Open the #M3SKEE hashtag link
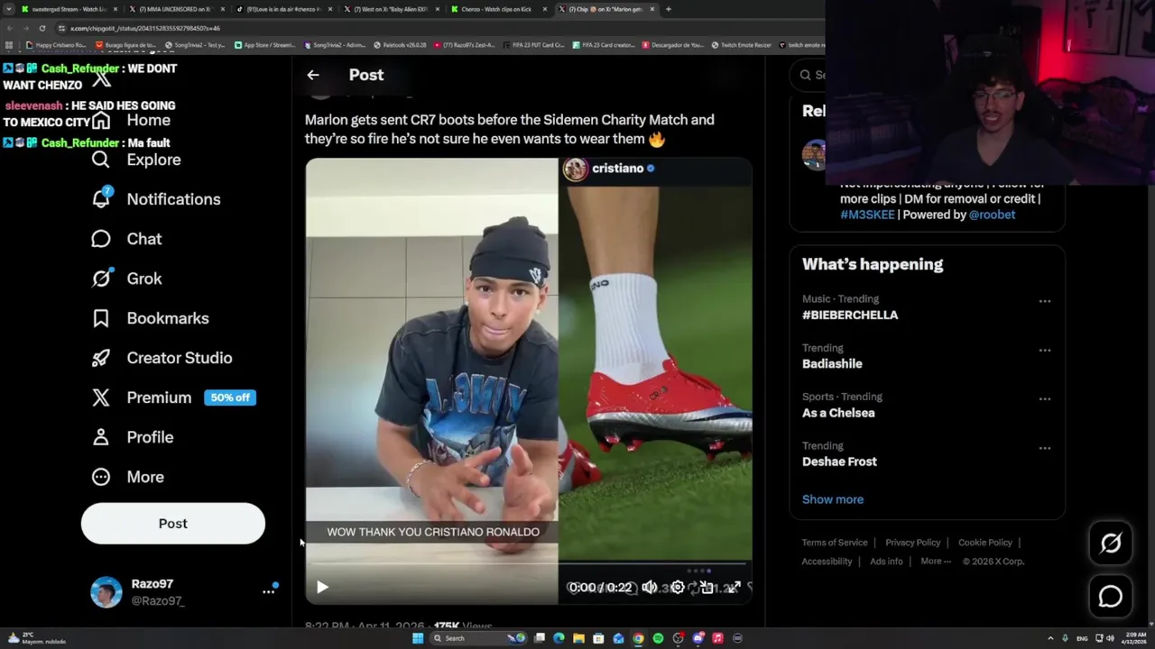The image size is (1155, 649). 867,215
